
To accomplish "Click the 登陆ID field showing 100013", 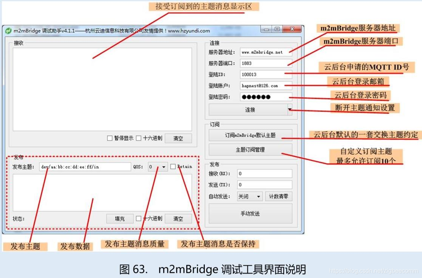I will [266, 74].
